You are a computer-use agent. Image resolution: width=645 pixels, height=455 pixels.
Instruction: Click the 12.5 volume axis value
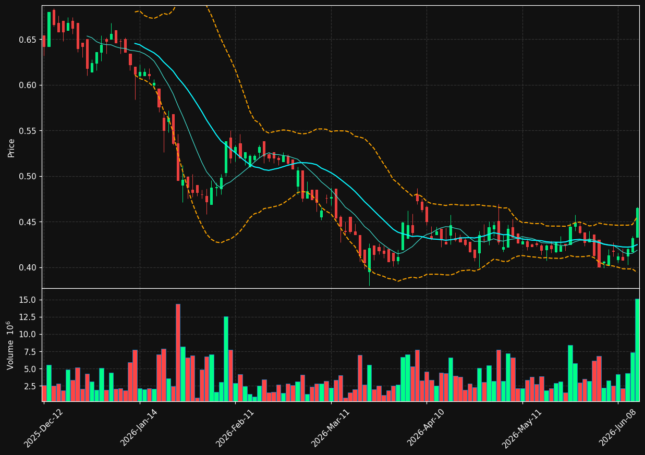[28, 317]
